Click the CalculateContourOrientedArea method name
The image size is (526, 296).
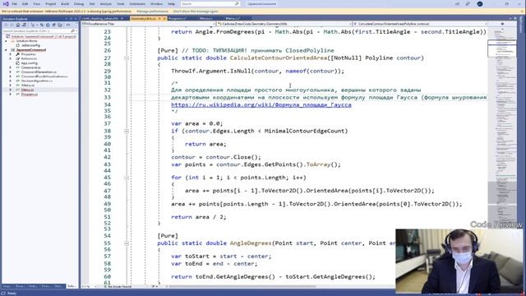[x=279, y=58]
